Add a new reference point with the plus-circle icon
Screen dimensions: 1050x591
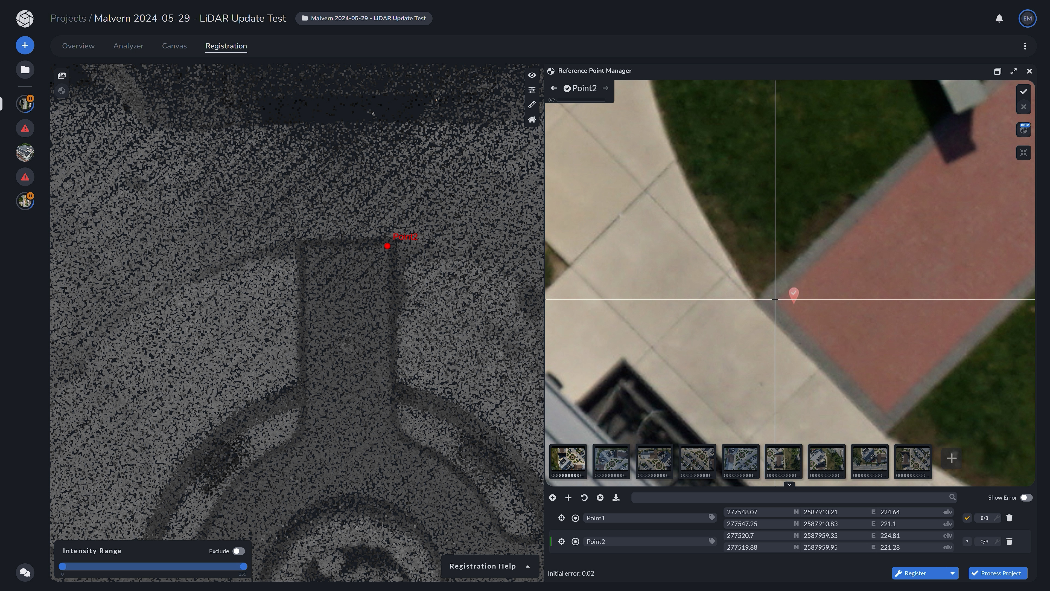[x=553, y=498]
